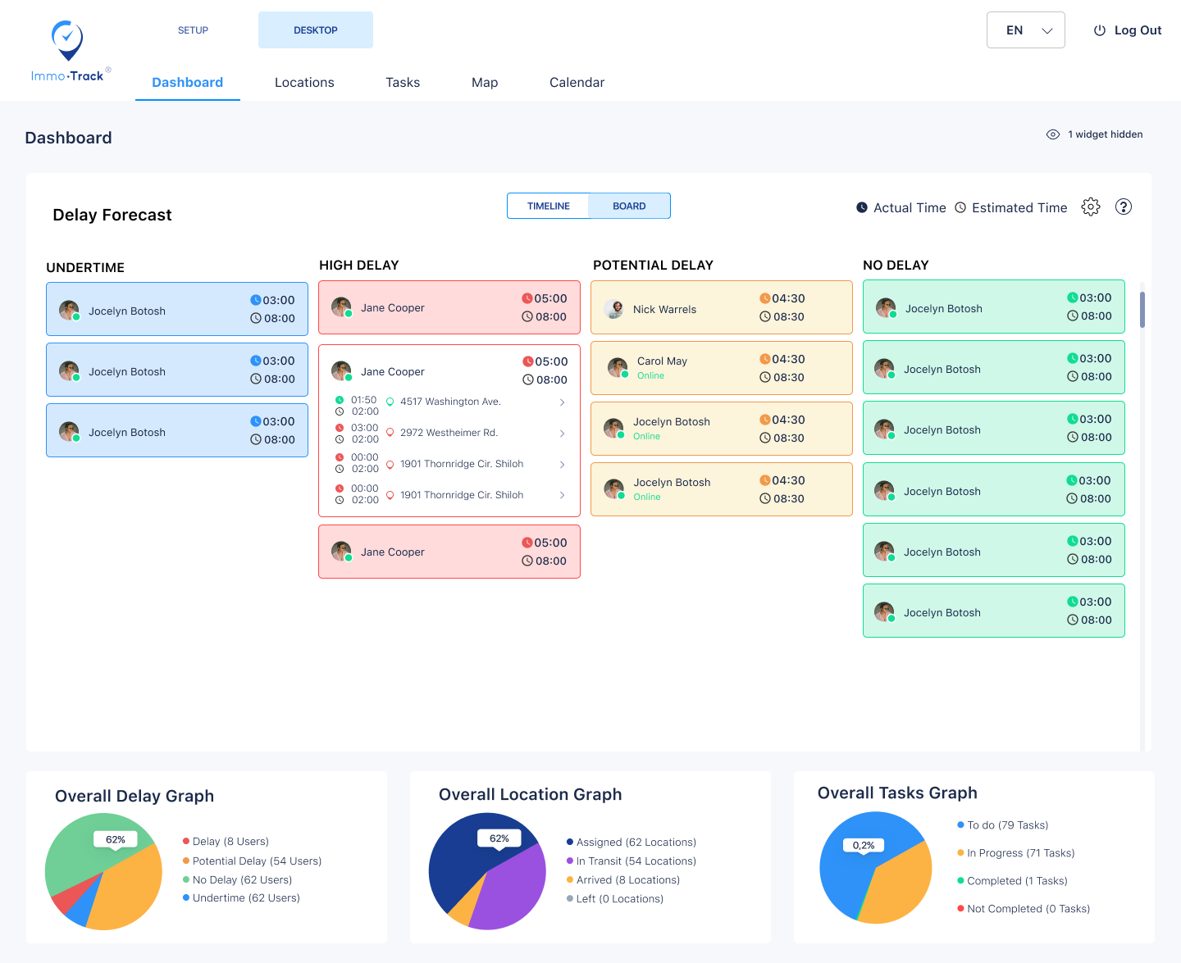Click the Not Completed (0 Tasks) legend
1181x963 pixels.
1024,909
